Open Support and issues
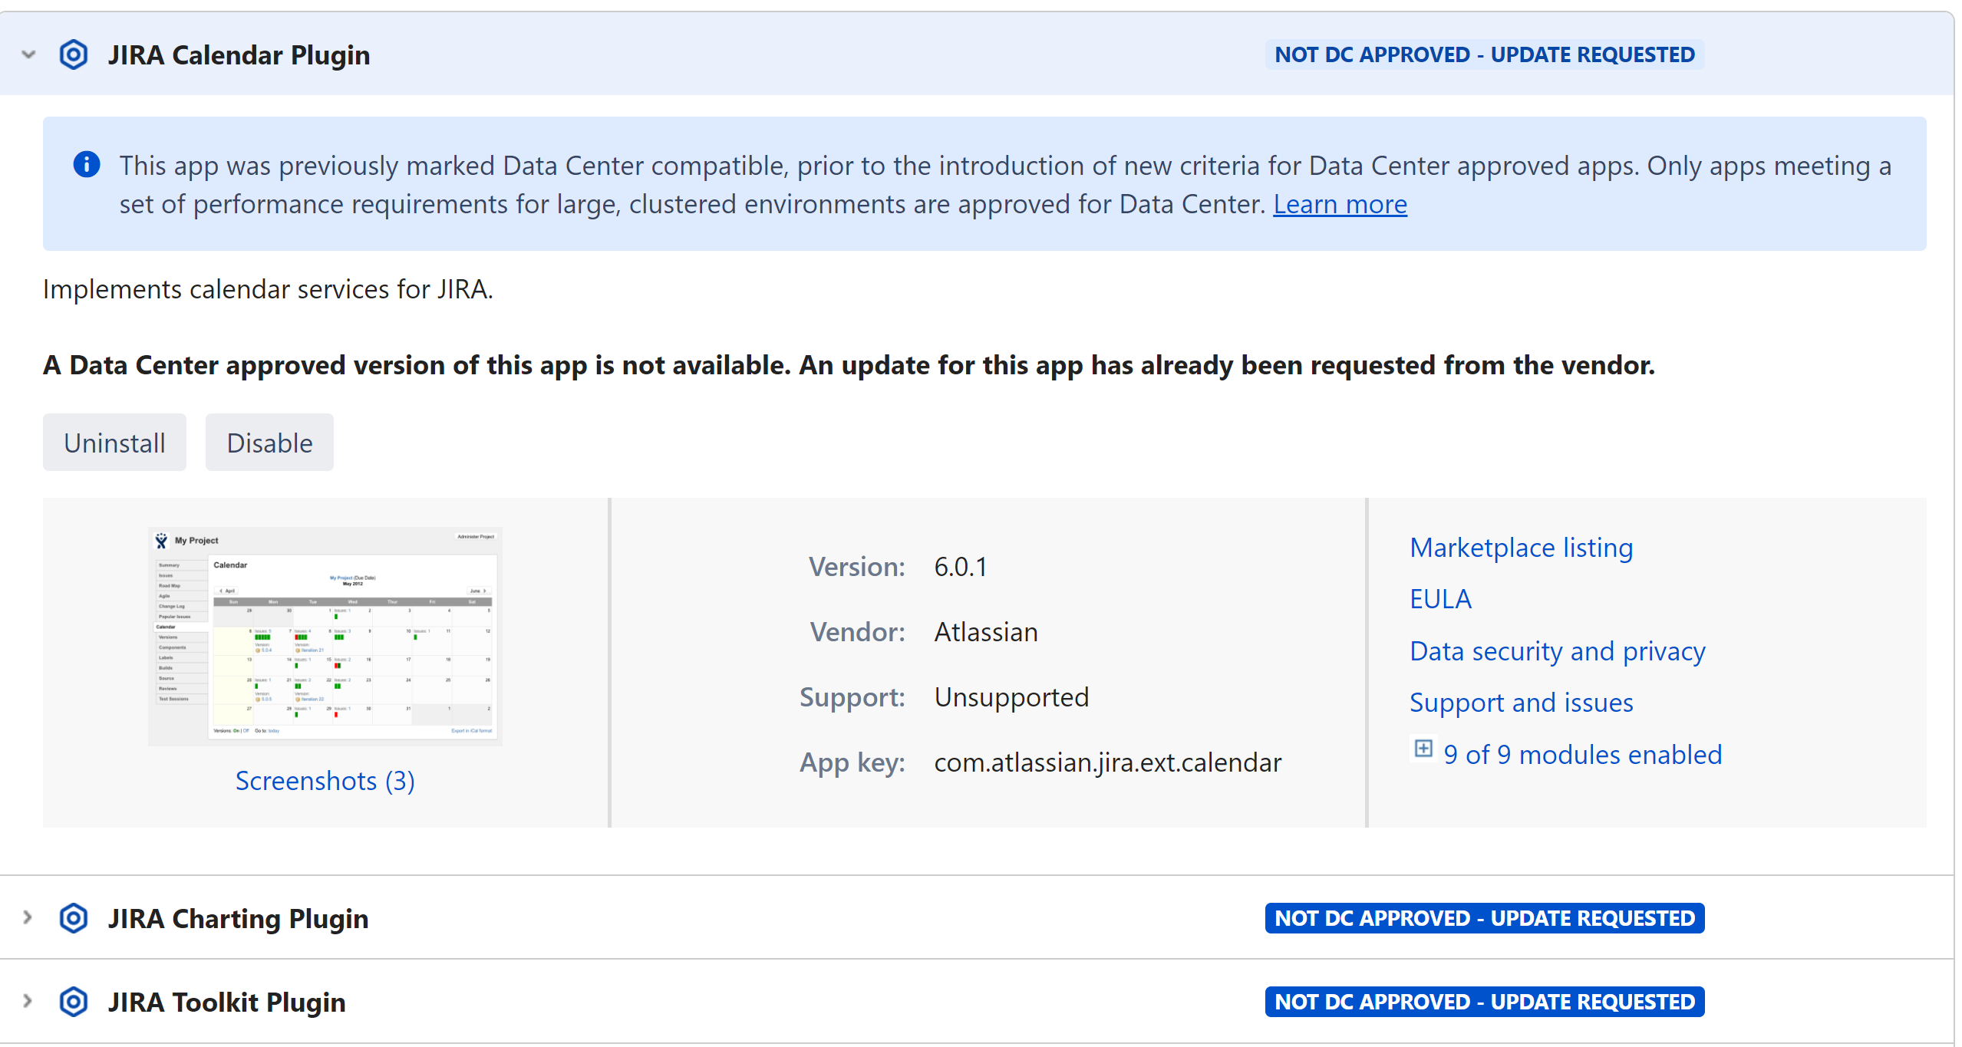1962x1047 pixels. point(1520,702)
